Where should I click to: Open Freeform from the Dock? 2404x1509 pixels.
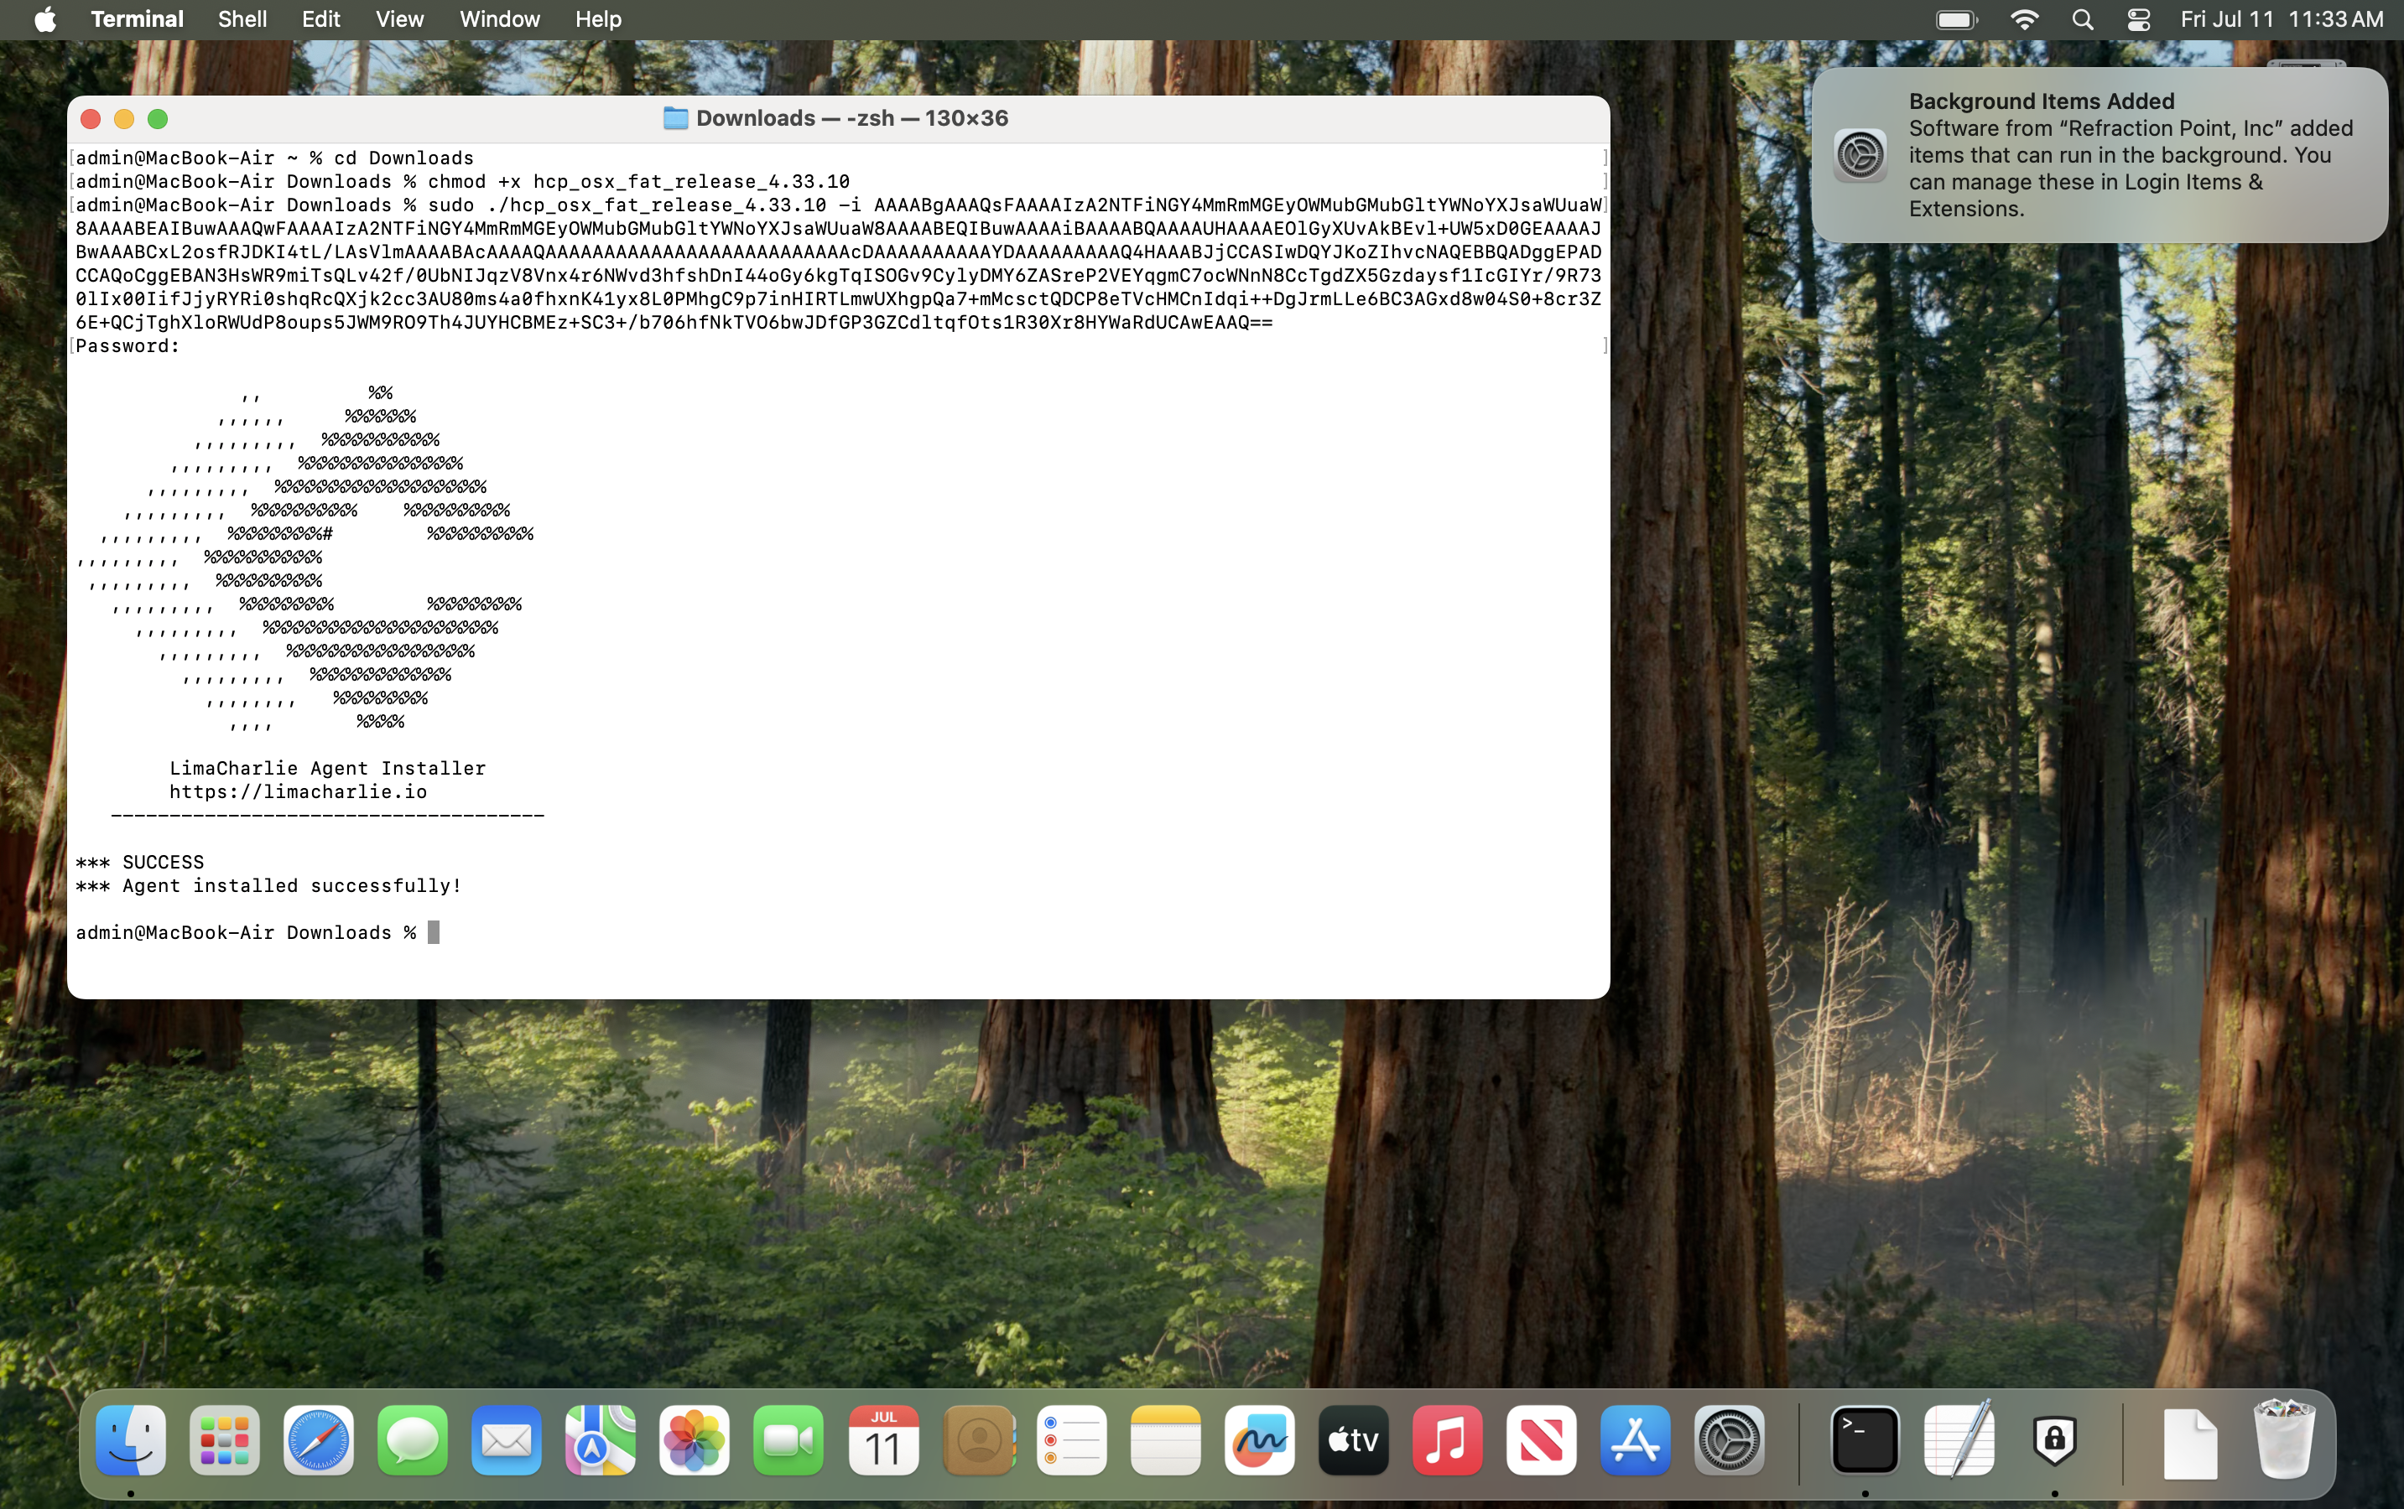pyautogui.click(x=1259, y=1440)
